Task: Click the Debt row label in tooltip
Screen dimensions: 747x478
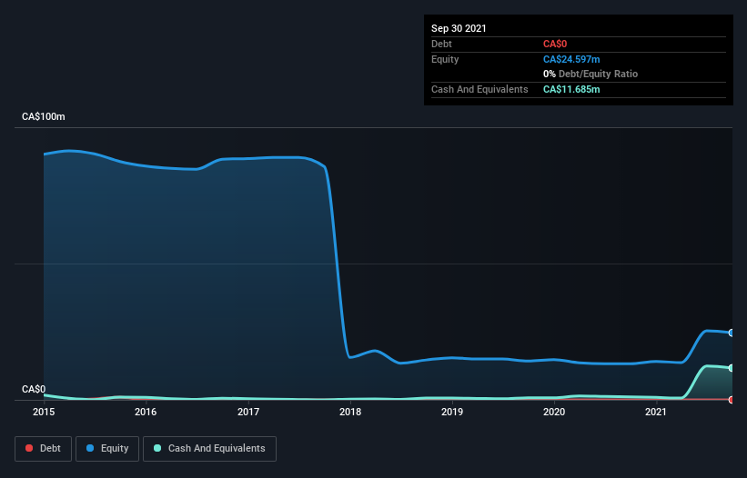Action: click(x=441, y=44)
